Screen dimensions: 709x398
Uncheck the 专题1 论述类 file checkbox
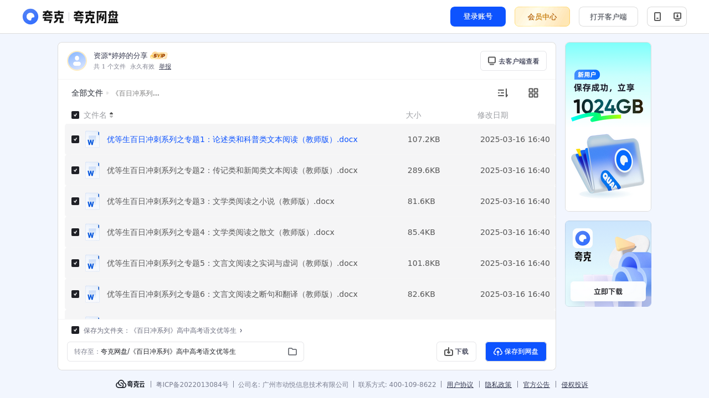point(75,139)
